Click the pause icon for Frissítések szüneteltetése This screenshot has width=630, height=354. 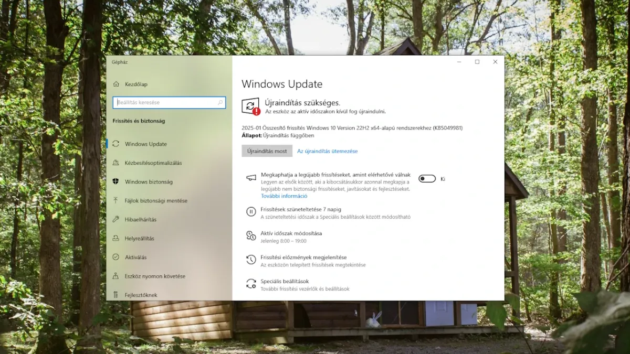251,211
